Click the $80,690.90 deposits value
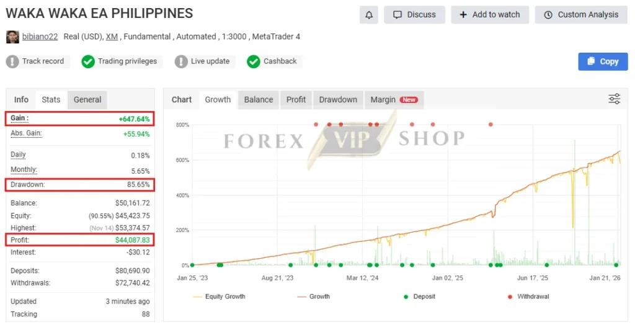This screenshot has width=635, height=327. 133,271
